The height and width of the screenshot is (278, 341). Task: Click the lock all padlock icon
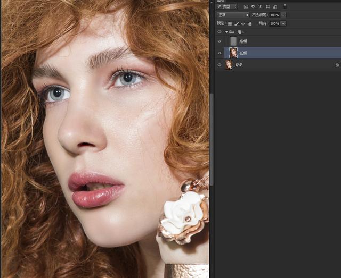[249, 23]
